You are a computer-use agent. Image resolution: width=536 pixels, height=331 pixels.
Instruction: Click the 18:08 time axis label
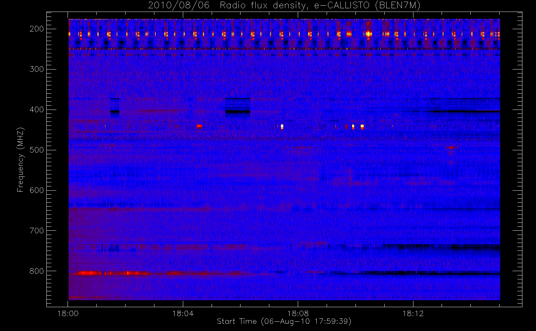298,313
